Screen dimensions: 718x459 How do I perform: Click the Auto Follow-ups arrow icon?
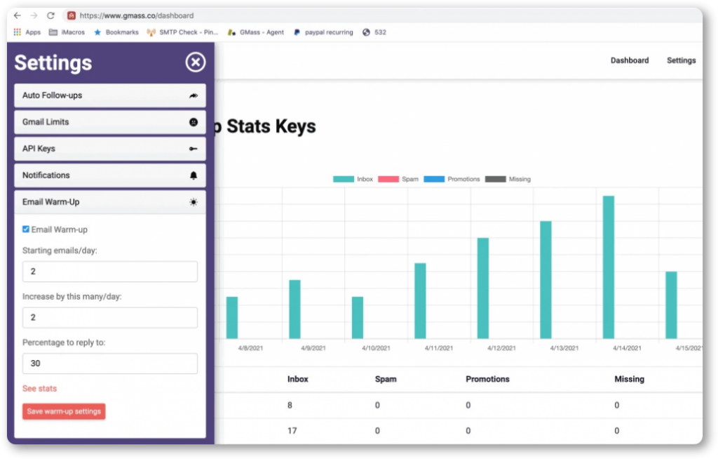coord(194,96)
